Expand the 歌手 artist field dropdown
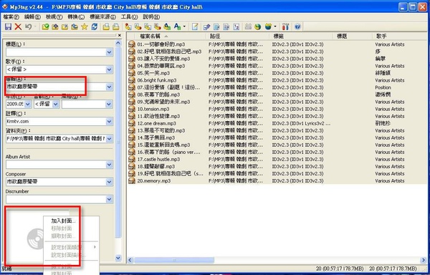The height and width of the screenshot is (275, 430). 109,69
